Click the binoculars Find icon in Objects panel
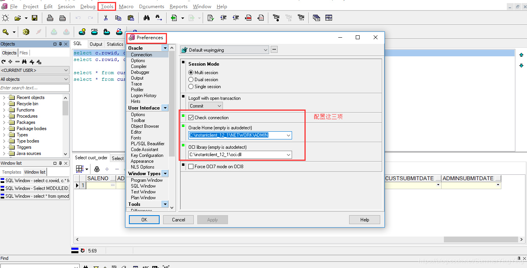Image resolution: width=527 pixels, height=268 pixels. [x=24, y=62]
